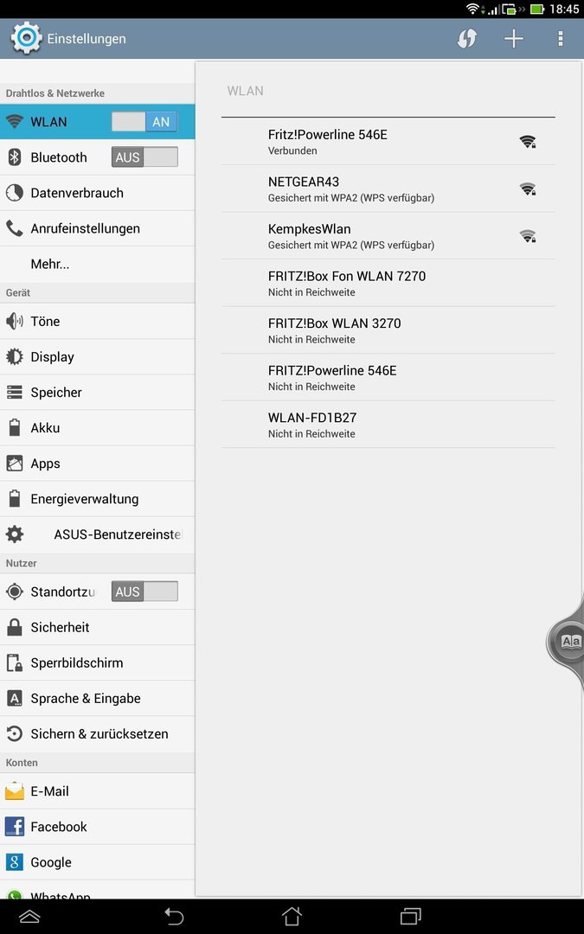The height and width of the screenshot is (934, 584).
Task: Enable the Bluetooth AUS switch
Action: (144, 157)
